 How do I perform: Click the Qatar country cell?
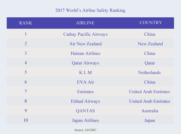(150, 63)
